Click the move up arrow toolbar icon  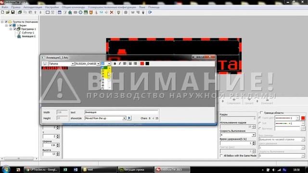tap(35, 12)
